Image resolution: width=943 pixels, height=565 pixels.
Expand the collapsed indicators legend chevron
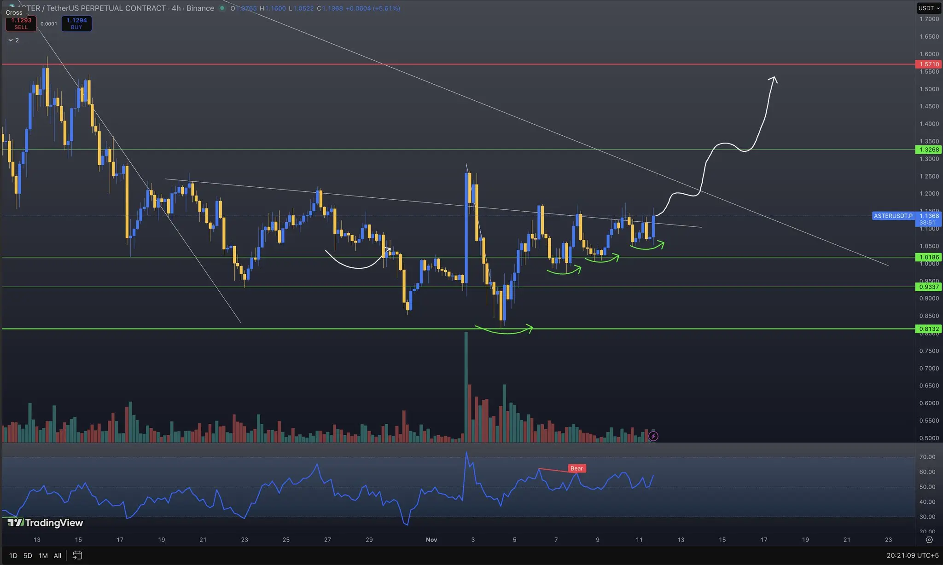[x=11, y=40]
